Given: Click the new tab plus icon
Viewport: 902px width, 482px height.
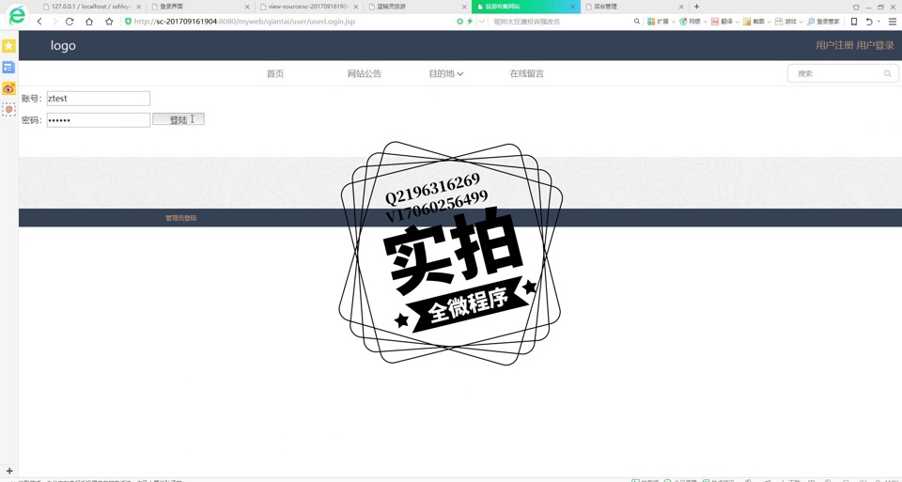Looking at the screenshot, I should 696,7.
